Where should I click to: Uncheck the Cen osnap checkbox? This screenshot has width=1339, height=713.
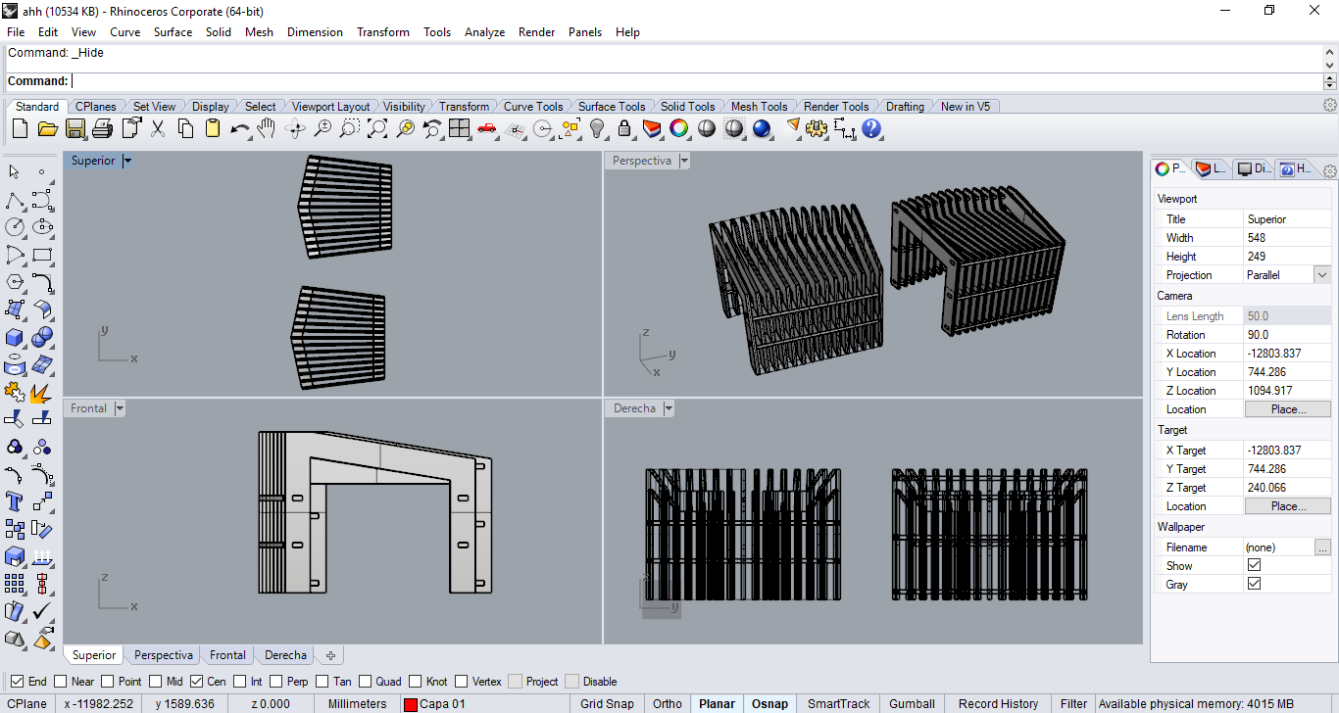tap(196, 682)
